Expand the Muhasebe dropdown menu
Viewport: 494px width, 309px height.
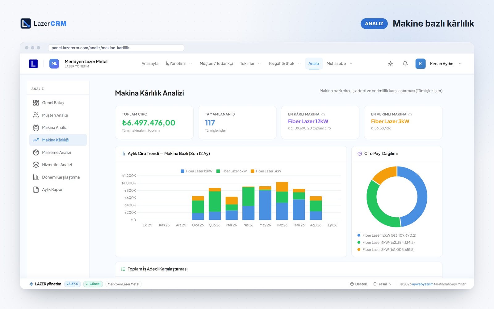coord(339,64)
